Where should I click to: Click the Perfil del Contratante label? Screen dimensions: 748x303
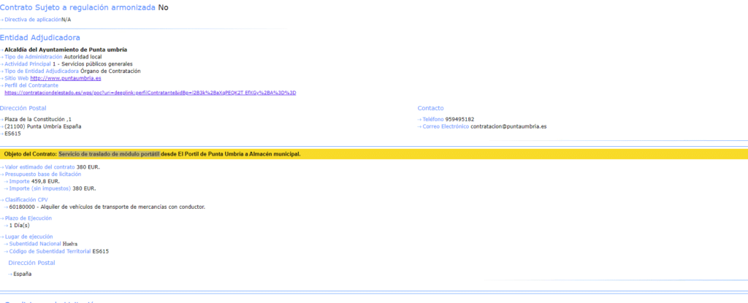31,85
